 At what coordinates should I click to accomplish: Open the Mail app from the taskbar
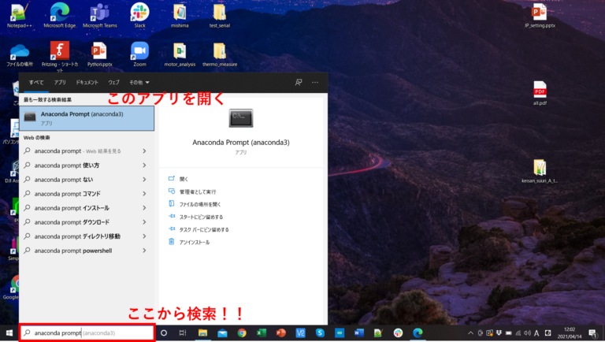click(x=222, y=333)
